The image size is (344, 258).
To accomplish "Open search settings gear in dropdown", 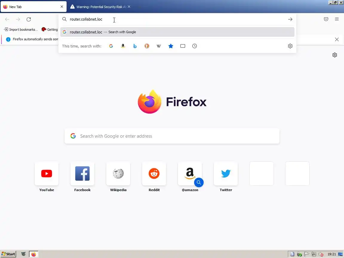I will [x=290, y=46].
